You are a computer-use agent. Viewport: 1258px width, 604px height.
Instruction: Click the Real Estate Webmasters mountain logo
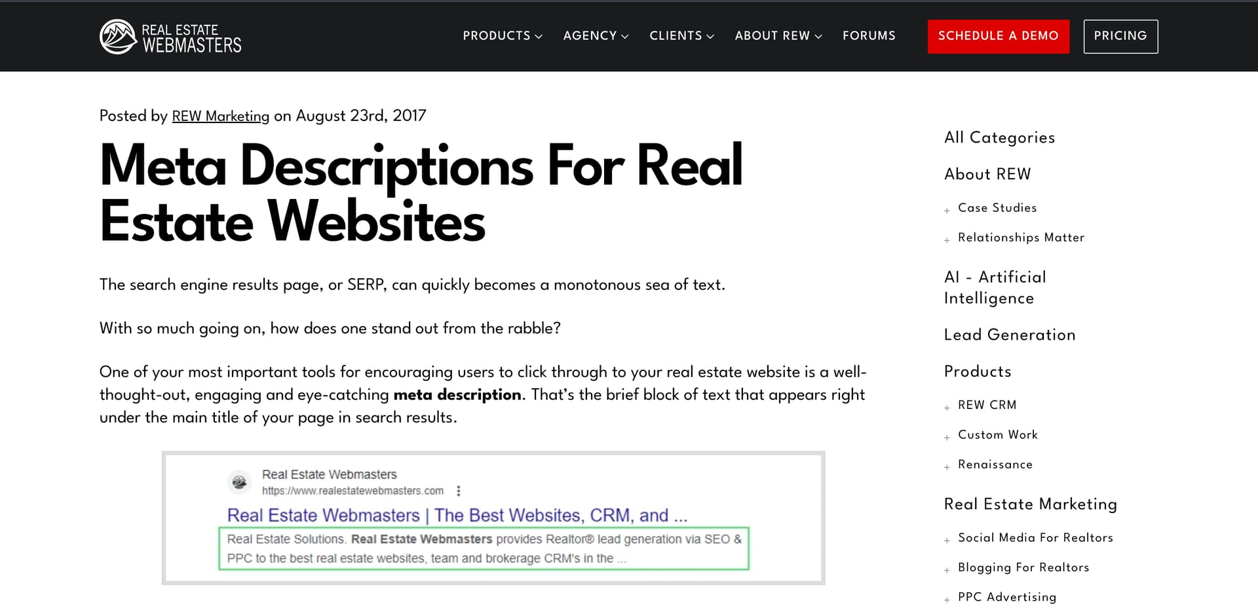[x=170, y=37]
